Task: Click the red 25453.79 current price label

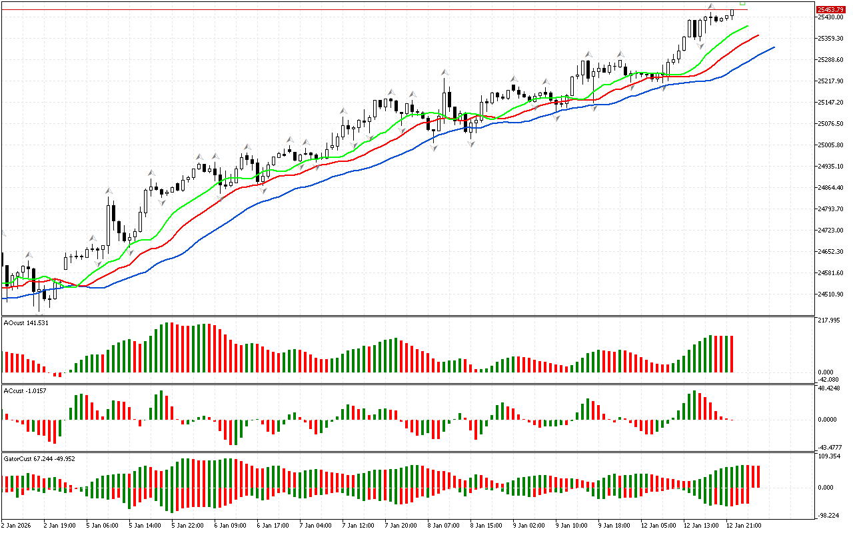Action: [x=831, y=9]
